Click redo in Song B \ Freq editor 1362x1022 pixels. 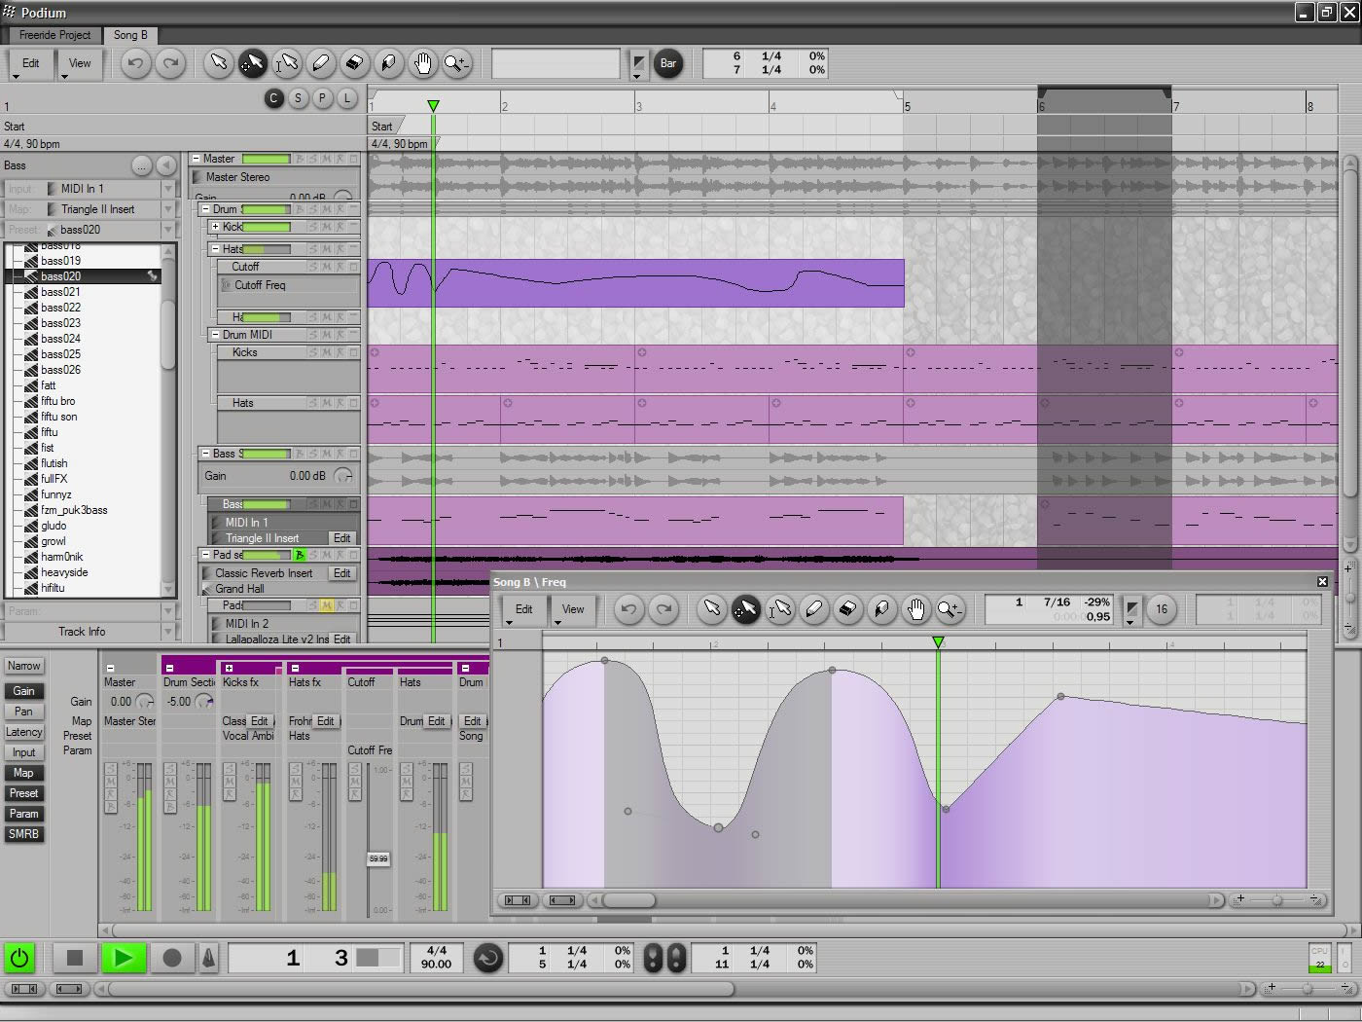point(663,609)
